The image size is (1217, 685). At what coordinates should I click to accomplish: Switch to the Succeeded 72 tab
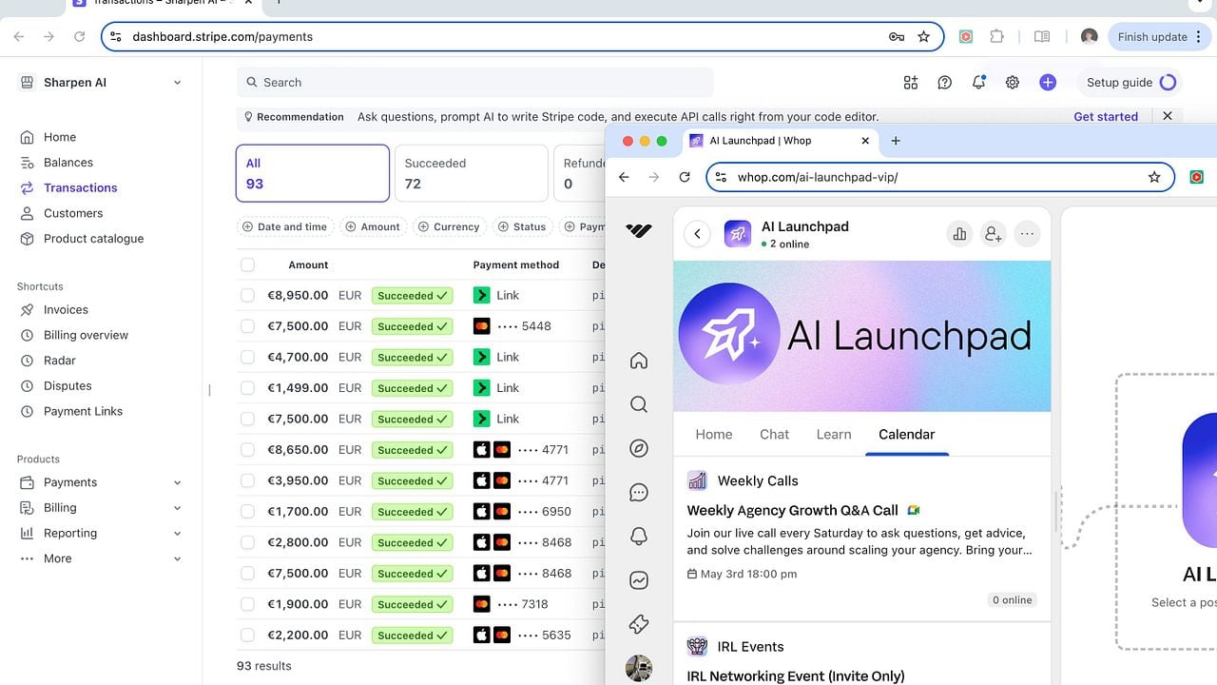point(471,173)
